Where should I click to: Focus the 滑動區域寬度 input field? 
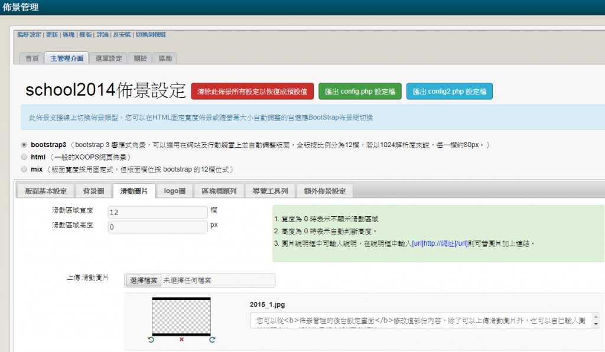pyautogui.click(x=157, y=212)
